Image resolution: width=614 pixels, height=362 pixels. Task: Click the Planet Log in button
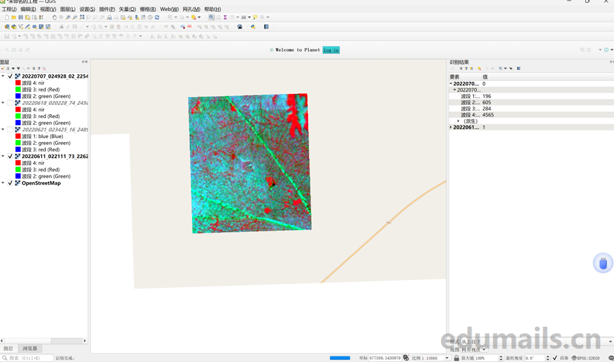pyautogui.click(x=331, y=50)
